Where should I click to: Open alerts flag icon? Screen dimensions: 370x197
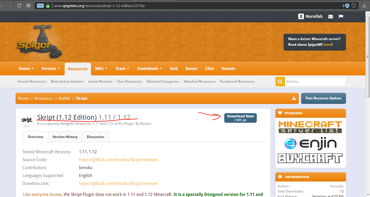click(341, 16)
